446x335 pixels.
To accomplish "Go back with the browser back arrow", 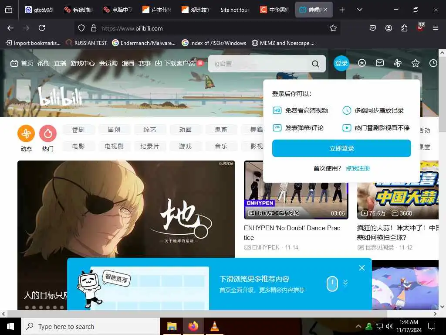I will 10,28.
